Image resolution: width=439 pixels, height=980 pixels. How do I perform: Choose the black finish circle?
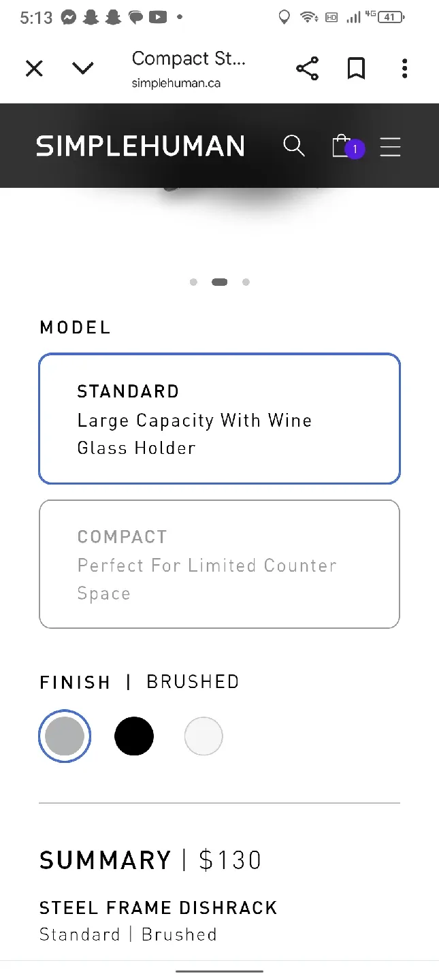click(134, 736)
